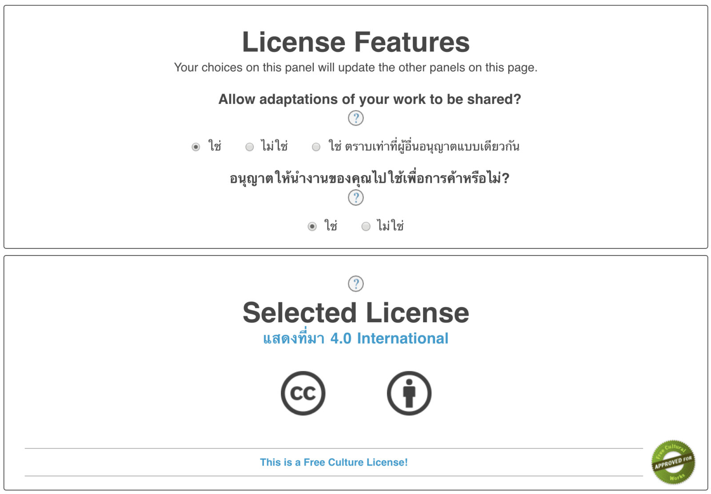This screenshot has height=494, width=711.
Task: Click the Approved for Free Cultural Works badge
Action: tap(673, 462)
